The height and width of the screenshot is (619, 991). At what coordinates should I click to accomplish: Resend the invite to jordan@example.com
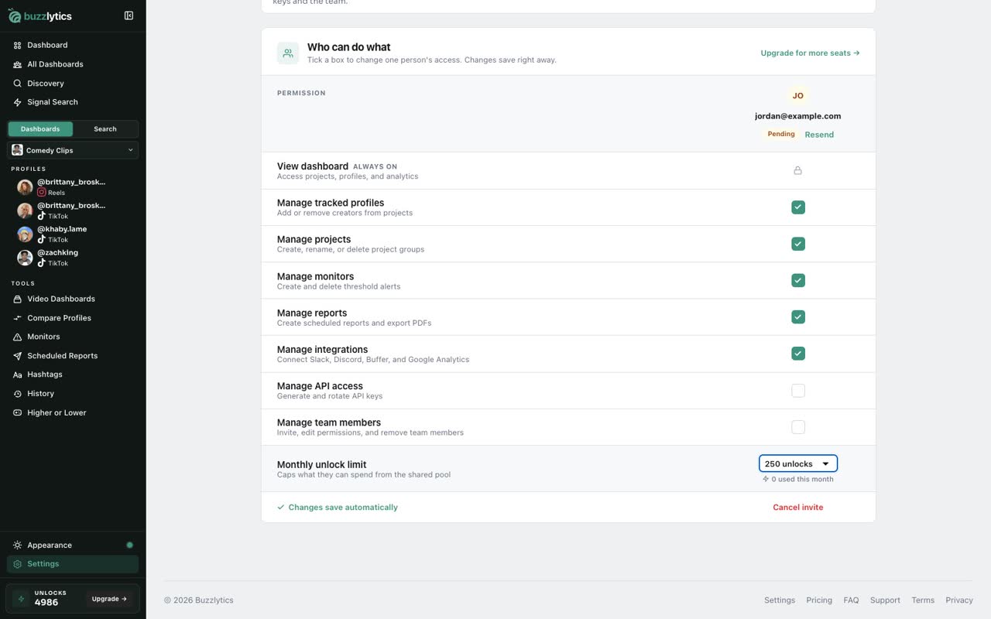click(x=819, y=135)
